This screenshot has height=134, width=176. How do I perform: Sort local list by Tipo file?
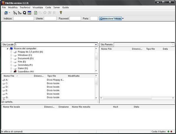(x=56, y=76)
